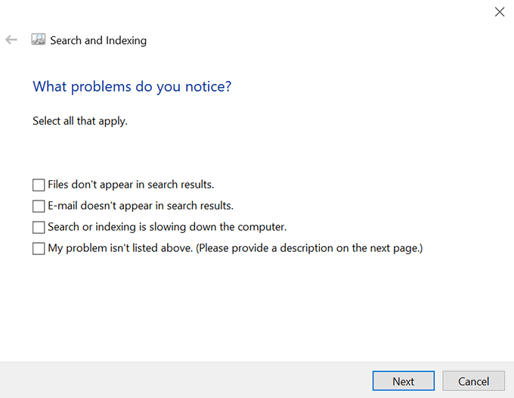Click the 'What problems do you notice?' heading
Image resolution: width=514 pixels, height=398 pixels.
click(x=132, y=86)
